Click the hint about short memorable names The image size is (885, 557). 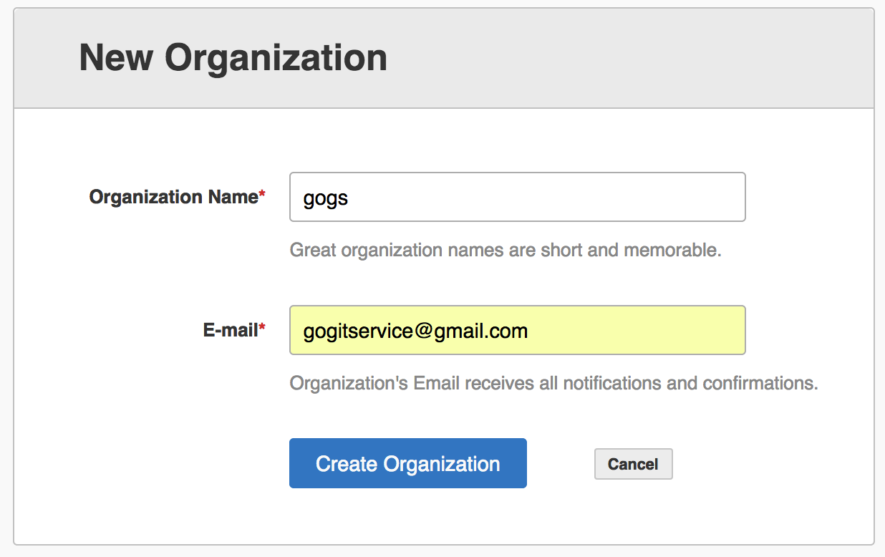point(506,251)
